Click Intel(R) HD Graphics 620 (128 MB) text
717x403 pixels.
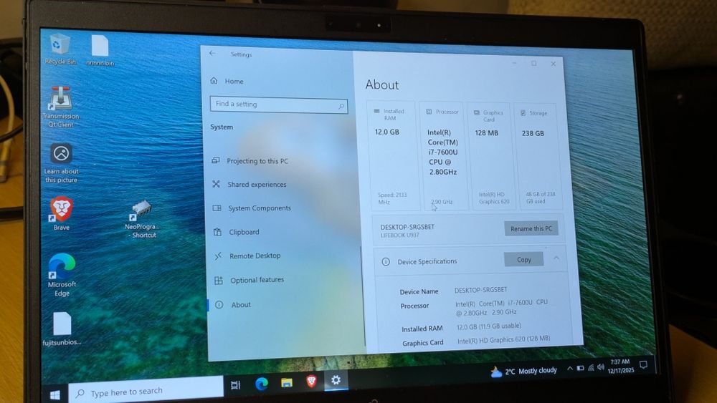pyautogui.click(x=504, y=339)
